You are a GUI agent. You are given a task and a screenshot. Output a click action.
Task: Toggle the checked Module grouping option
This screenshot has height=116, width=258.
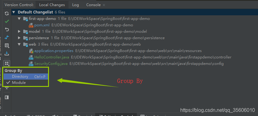pos(26,83)
